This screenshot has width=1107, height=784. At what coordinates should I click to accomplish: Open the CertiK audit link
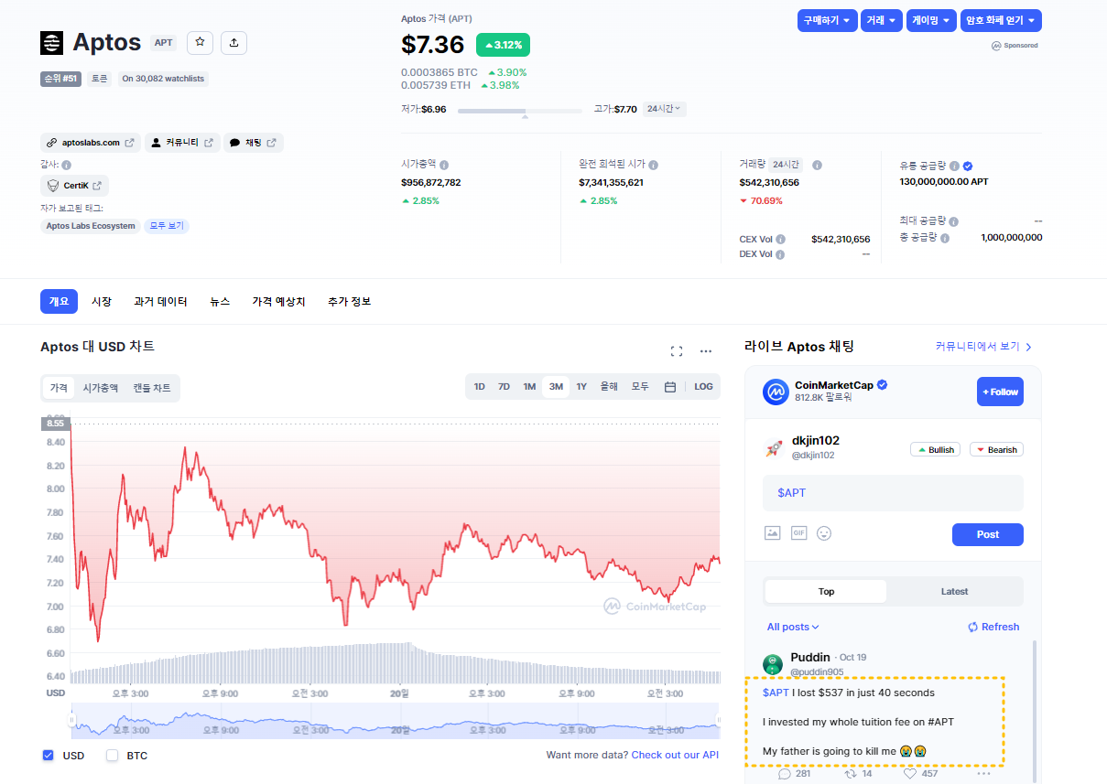[x=74, y=186]
